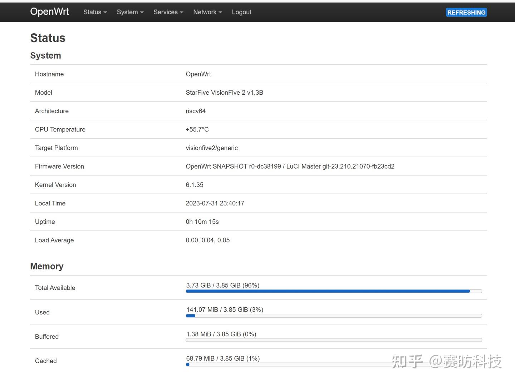This screenshot has height=382, width=515.
Task: Select the text 141.07 MiB / 3.85 GiB (3%)
Action: [225, 310]
